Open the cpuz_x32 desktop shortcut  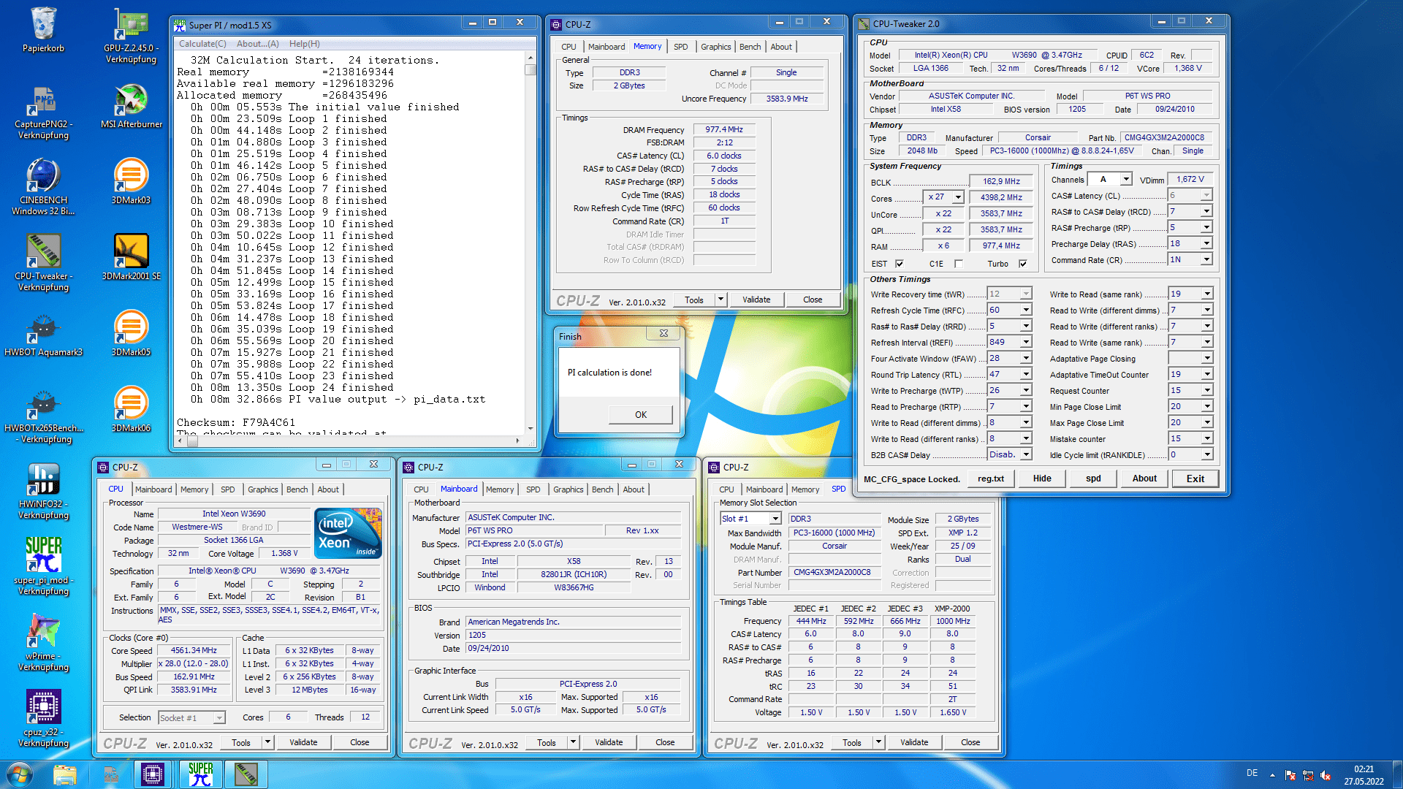(x=43, y=718)
